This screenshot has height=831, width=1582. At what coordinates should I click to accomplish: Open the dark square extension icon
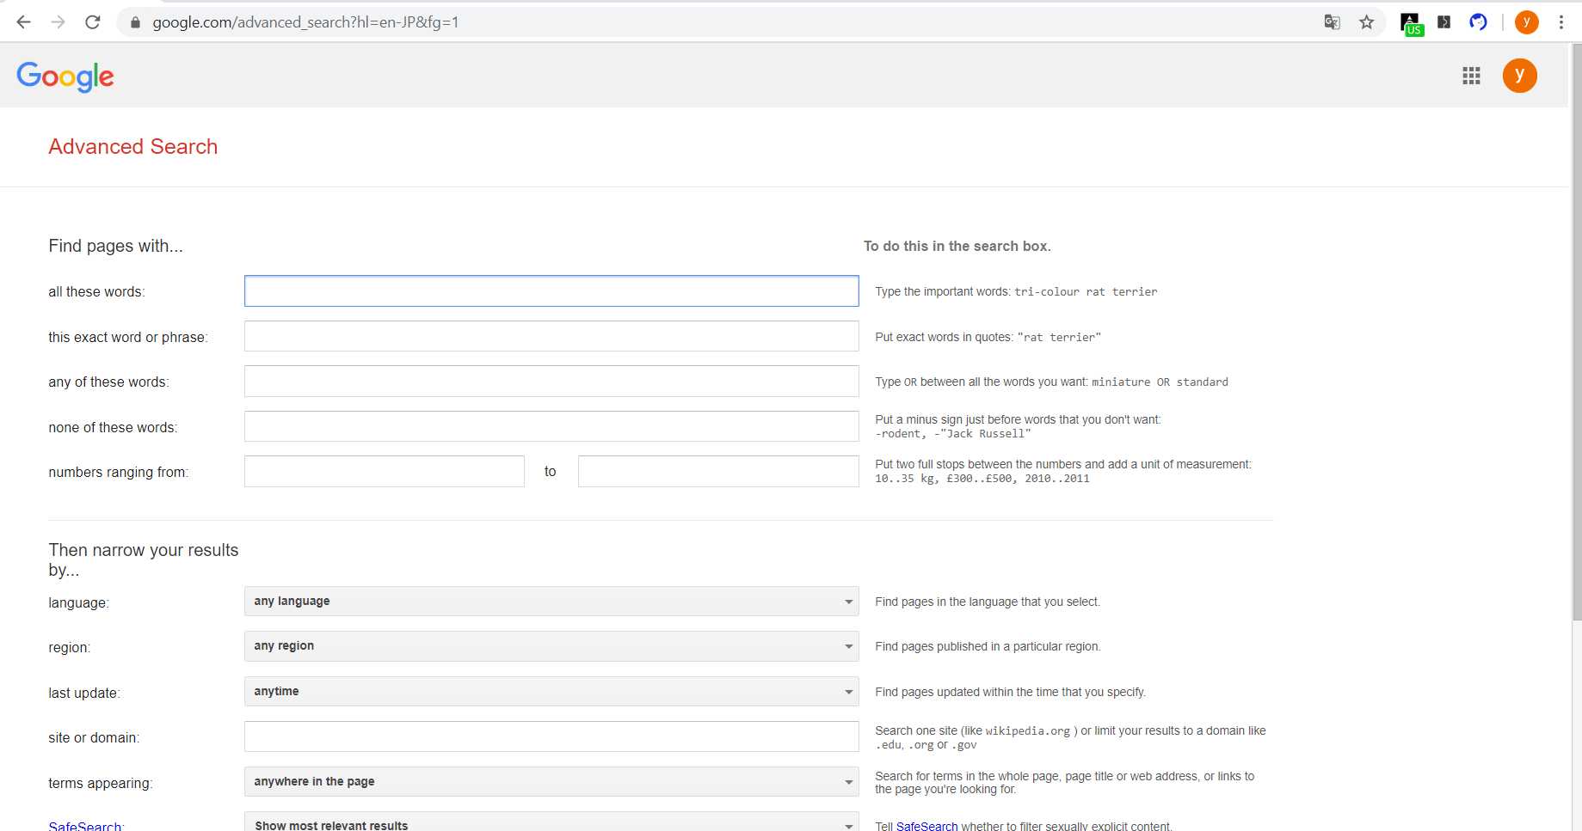click(1444, 22)
